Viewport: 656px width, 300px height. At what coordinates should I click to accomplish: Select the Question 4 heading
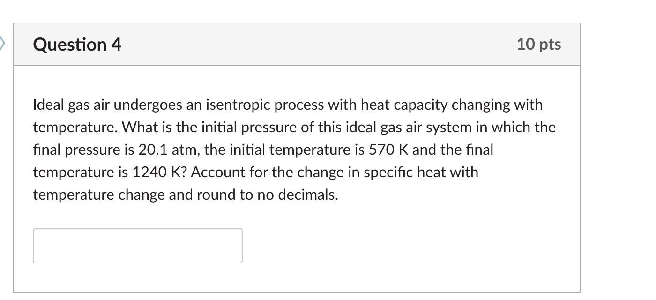76,45
